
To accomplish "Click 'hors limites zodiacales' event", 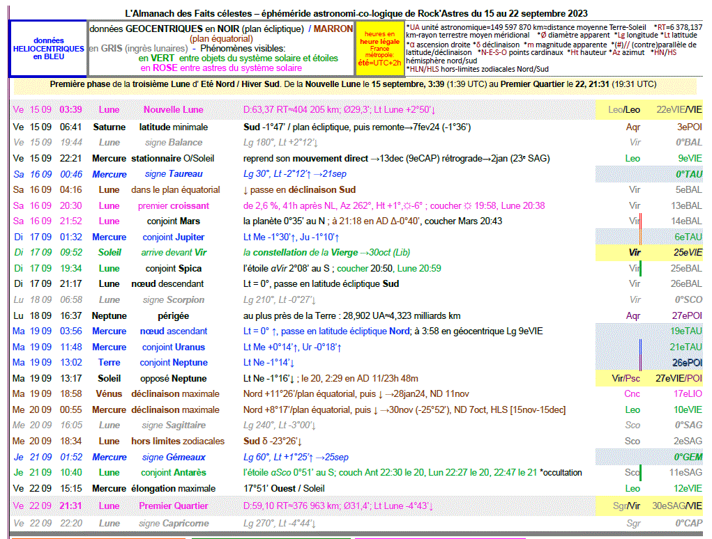I will coord(178,441).
